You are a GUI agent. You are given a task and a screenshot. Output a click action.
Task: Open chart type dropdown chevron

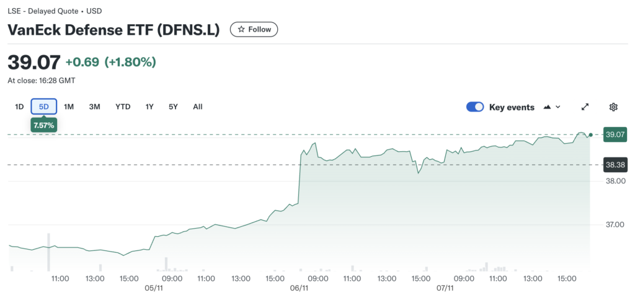click(x=558, y=107)
